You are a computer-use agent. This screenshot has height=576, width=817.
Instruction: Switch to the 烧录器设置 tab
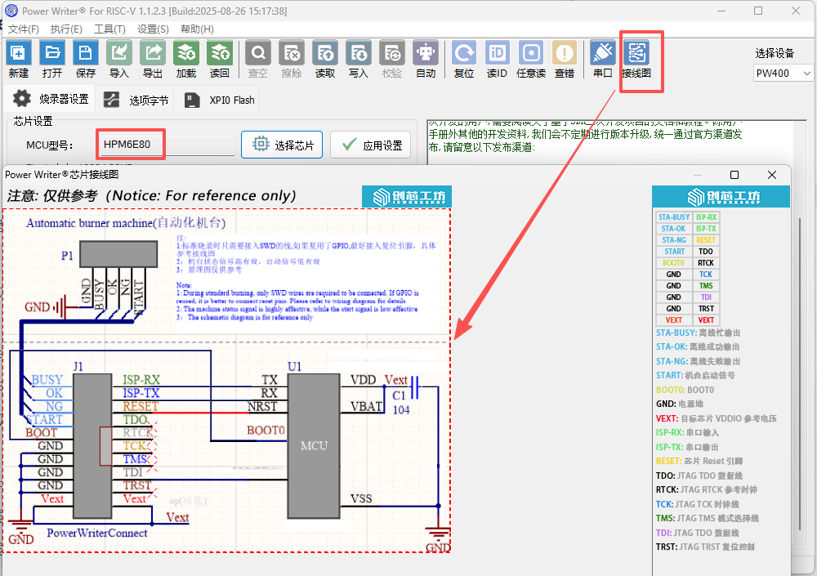51,99
